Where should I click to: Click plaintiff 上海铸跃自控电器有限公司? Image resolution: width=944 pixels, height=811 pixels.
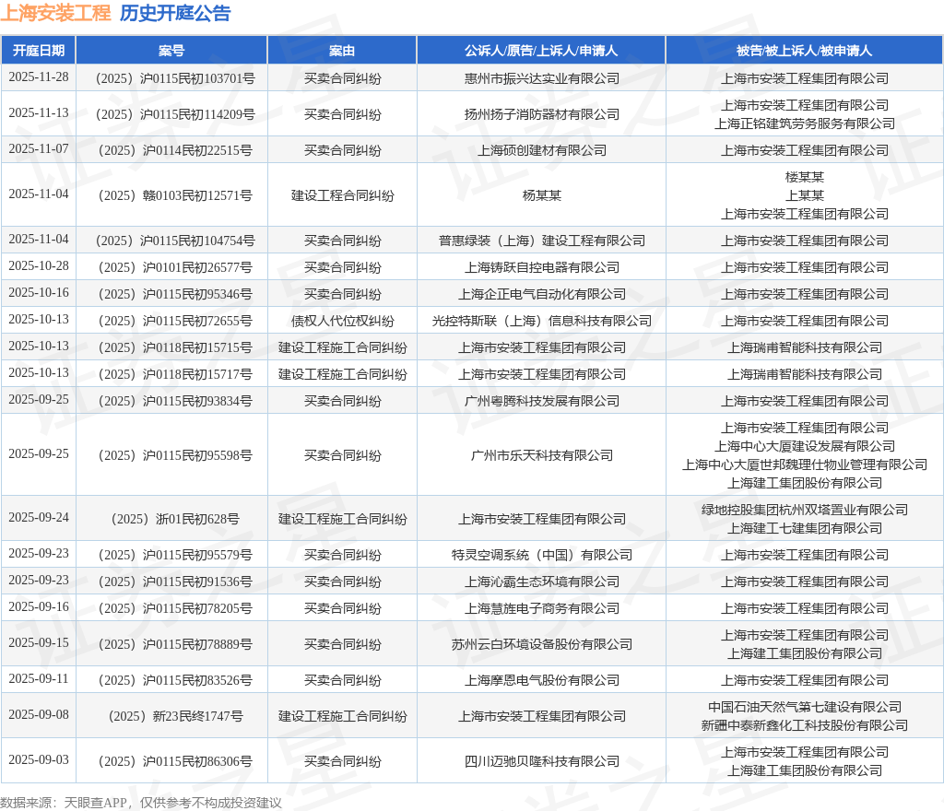tap(541, 268)
